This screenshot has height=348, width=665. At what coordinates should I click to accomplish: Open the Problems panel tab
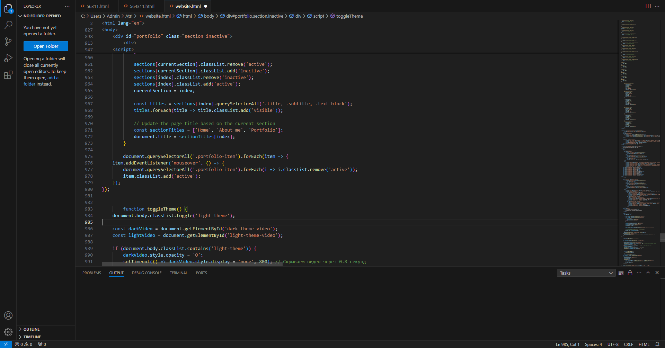[92, 273]
